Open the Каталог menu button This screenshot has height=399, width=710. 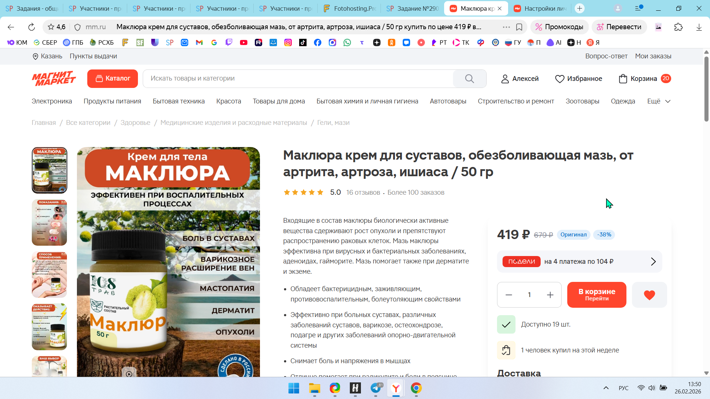112,79
